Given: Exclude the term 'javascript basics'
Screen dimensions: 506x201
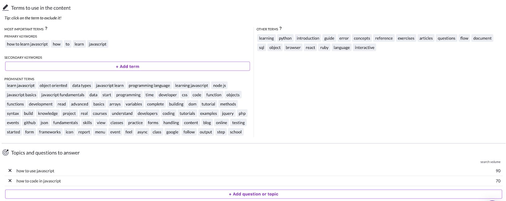Looking at the screenshot, I should click(x=22, y=95).
